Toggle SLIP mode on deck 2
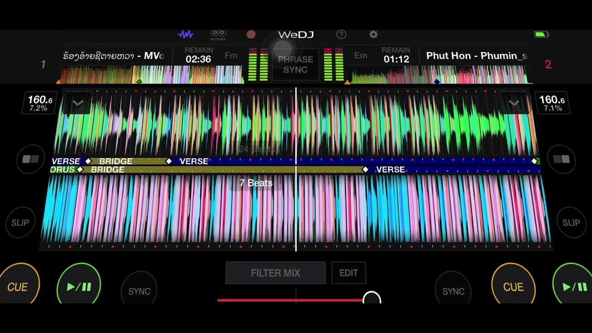Screen dimensions: 592x333 571,223
